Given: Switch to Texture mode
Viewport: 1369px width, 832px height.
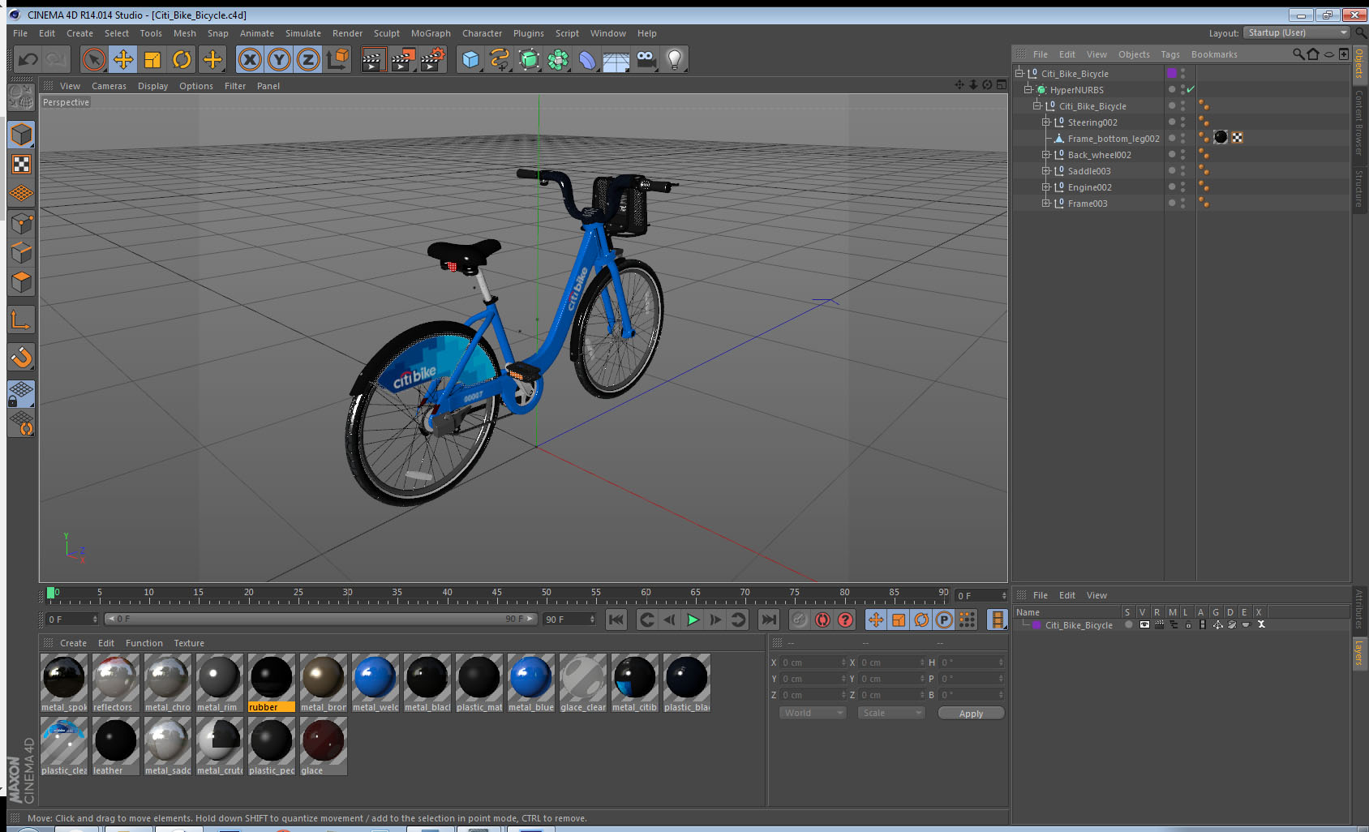Looking at the screenshot, I should [21, 165].
